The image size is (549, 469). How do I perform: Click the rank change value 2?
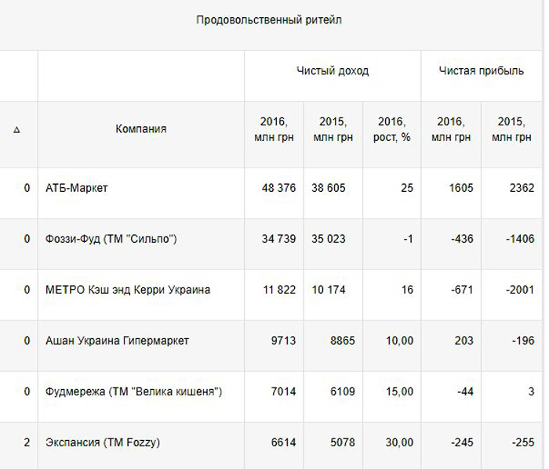[x=27, y=442]
